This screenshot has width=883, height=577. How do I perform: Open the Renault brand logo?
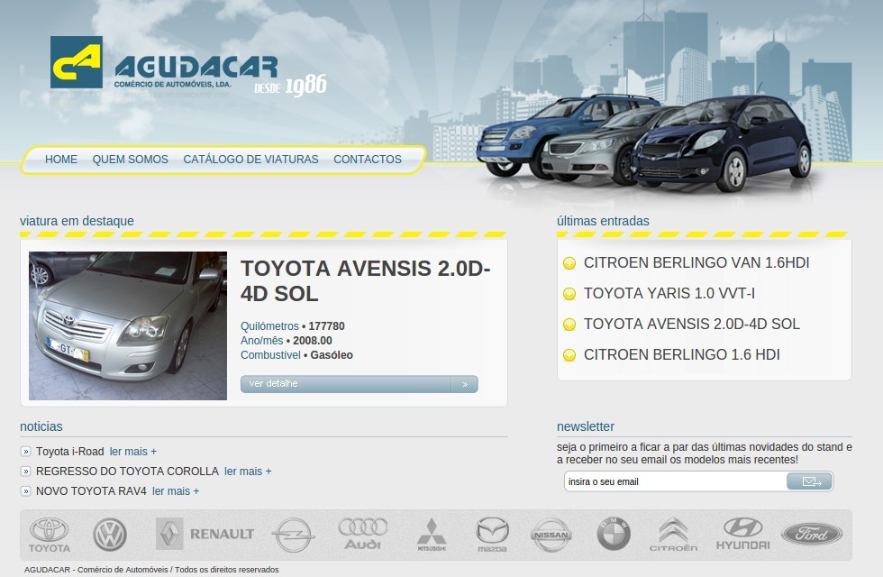pos(205,534)
